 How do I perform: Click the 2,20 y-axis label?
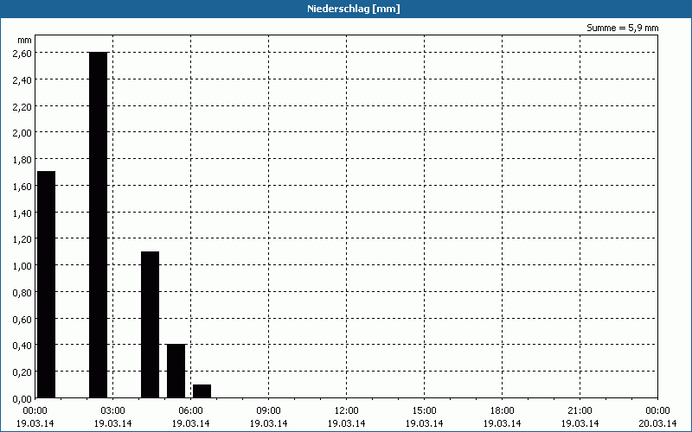[x=22, y=106]
